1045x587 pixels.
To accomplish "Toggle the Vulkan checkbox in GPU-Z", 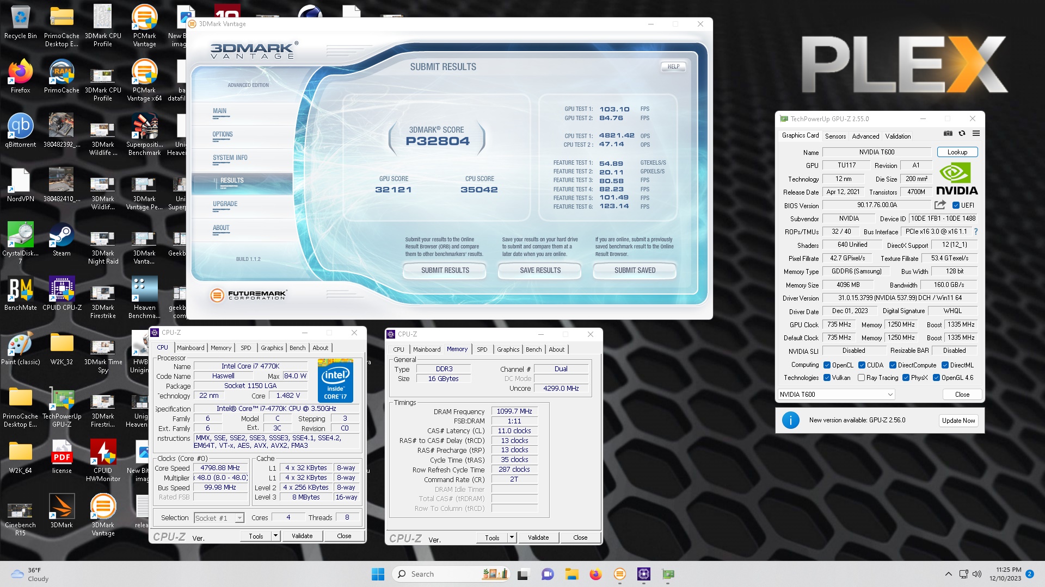I will pos(827,378).
